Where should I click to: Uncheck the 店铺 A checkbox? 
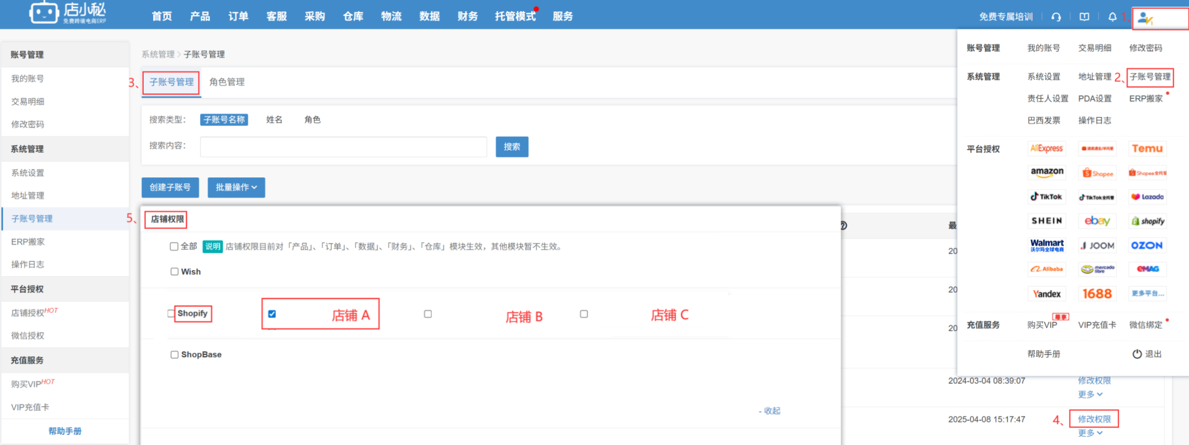(x=272, y=314)
